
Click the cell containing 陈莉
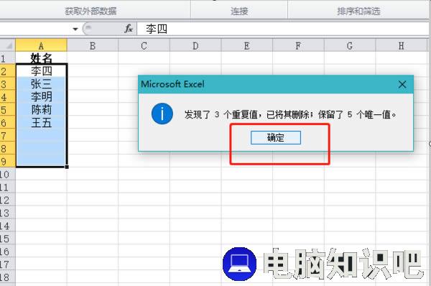point(41,110)
